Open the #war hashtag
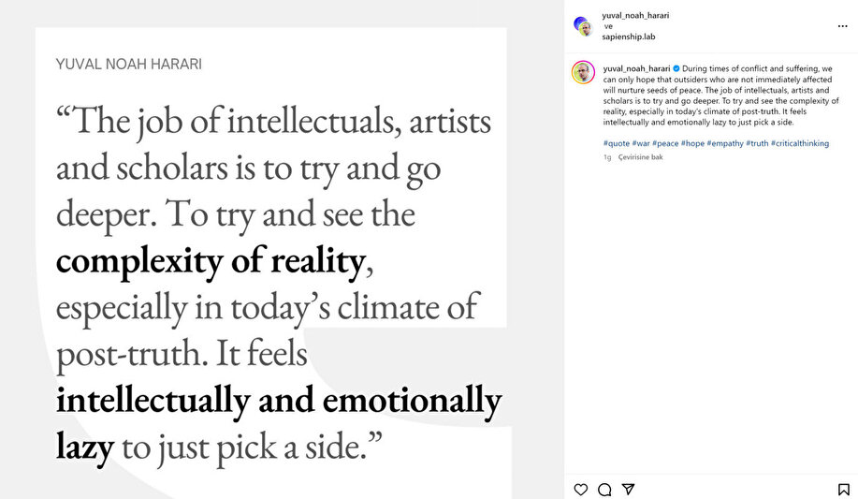The image size is (858, 499). tap(641, 143)
